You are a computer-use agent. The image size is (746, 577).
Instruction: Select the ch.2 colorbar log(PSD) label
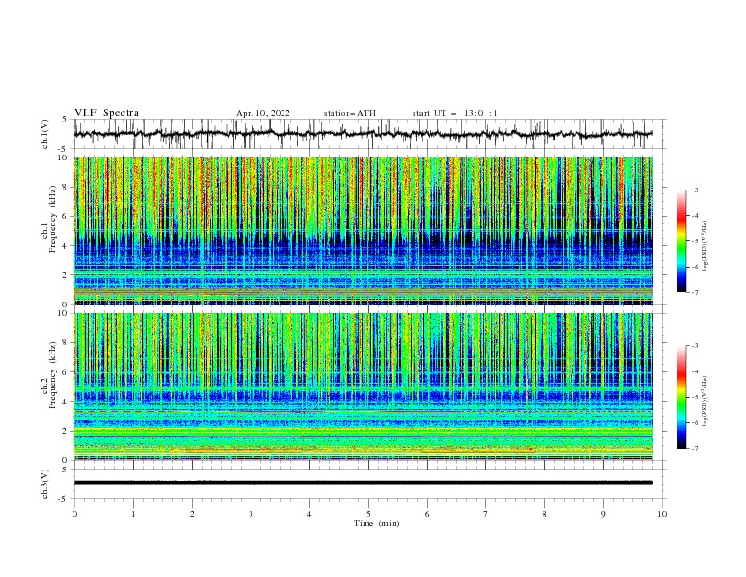(x=705, y=401)
